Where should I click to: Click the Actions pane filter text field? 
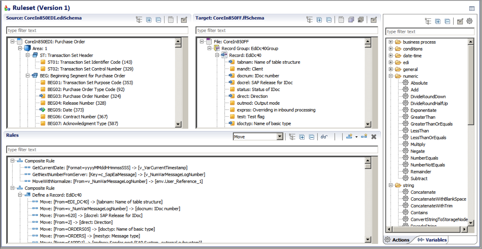pyautogui.click(x=430, y=32)
